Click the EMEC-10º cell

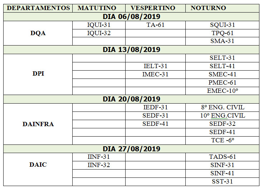pyautogui.click(x=222, y=91)
